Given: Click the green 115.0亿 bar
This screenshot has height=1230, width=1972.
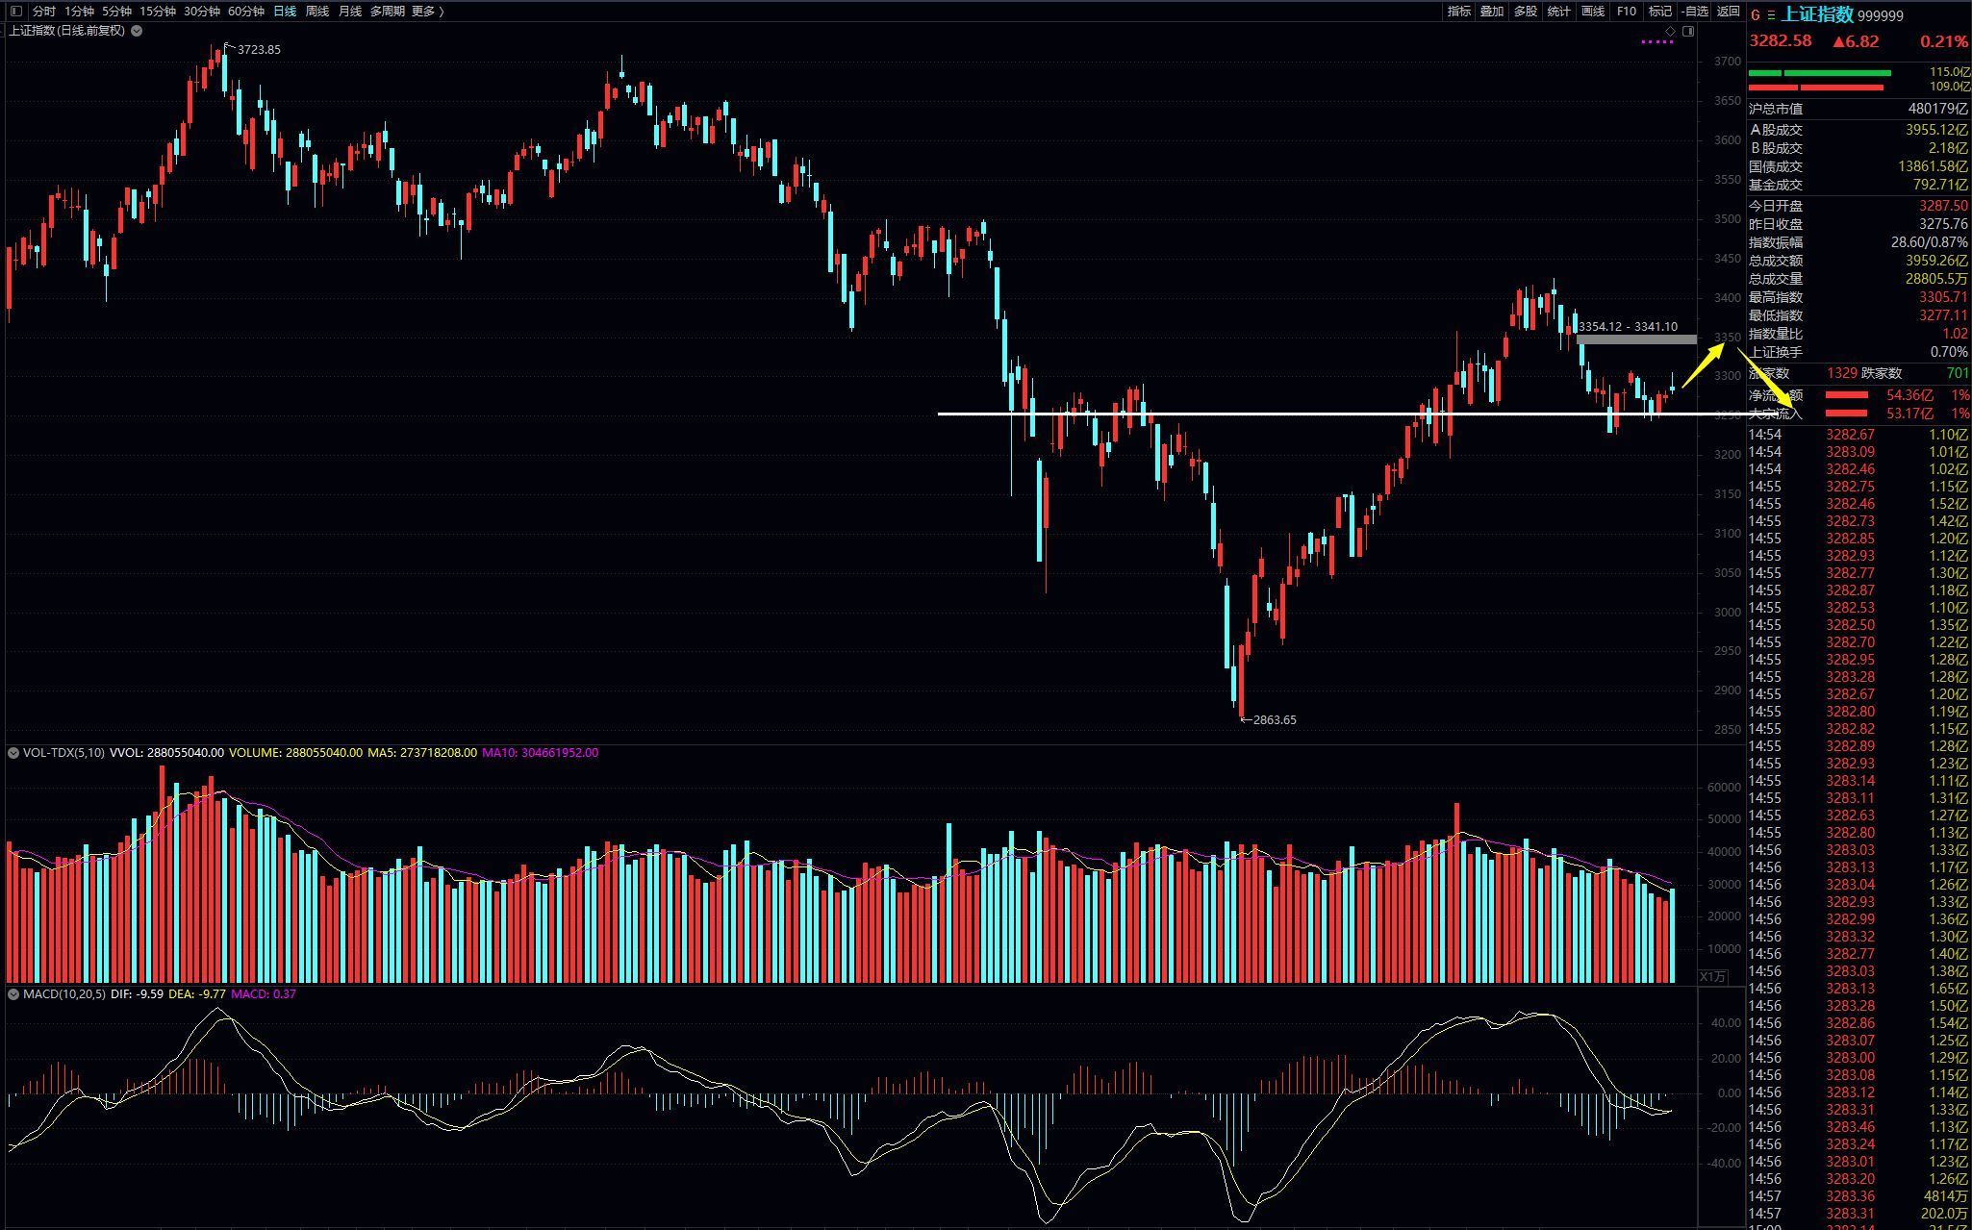Looking at the screenshot, I should 1819,73.
